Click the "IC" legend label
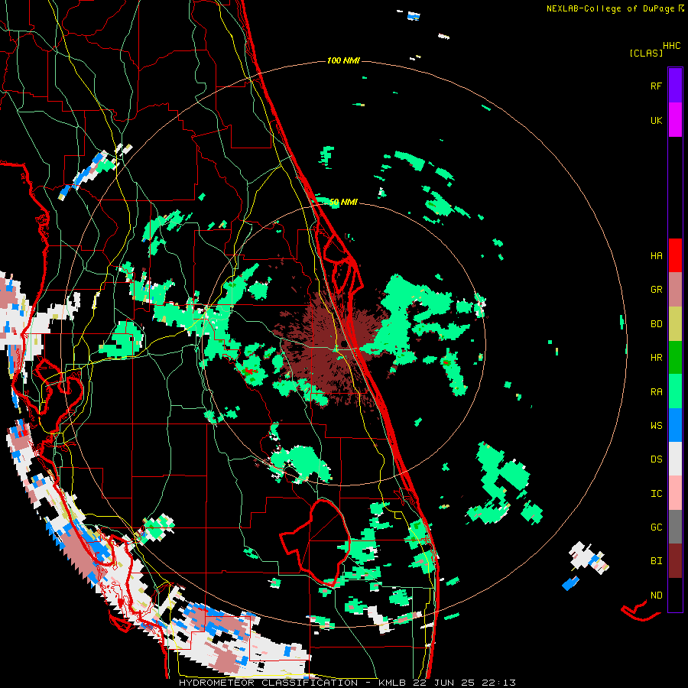688x688 pixels. 656,494
